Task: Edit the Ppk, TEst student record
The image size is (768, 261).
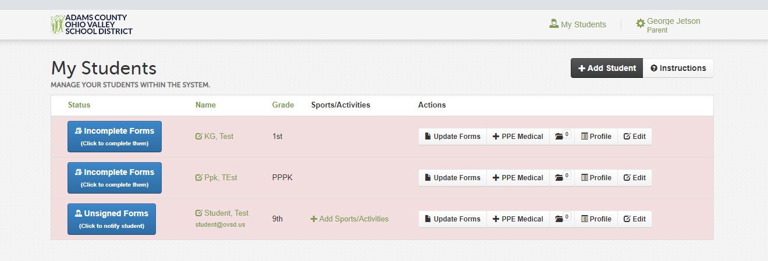Action: pyautogui.click(x=635, y=177)
